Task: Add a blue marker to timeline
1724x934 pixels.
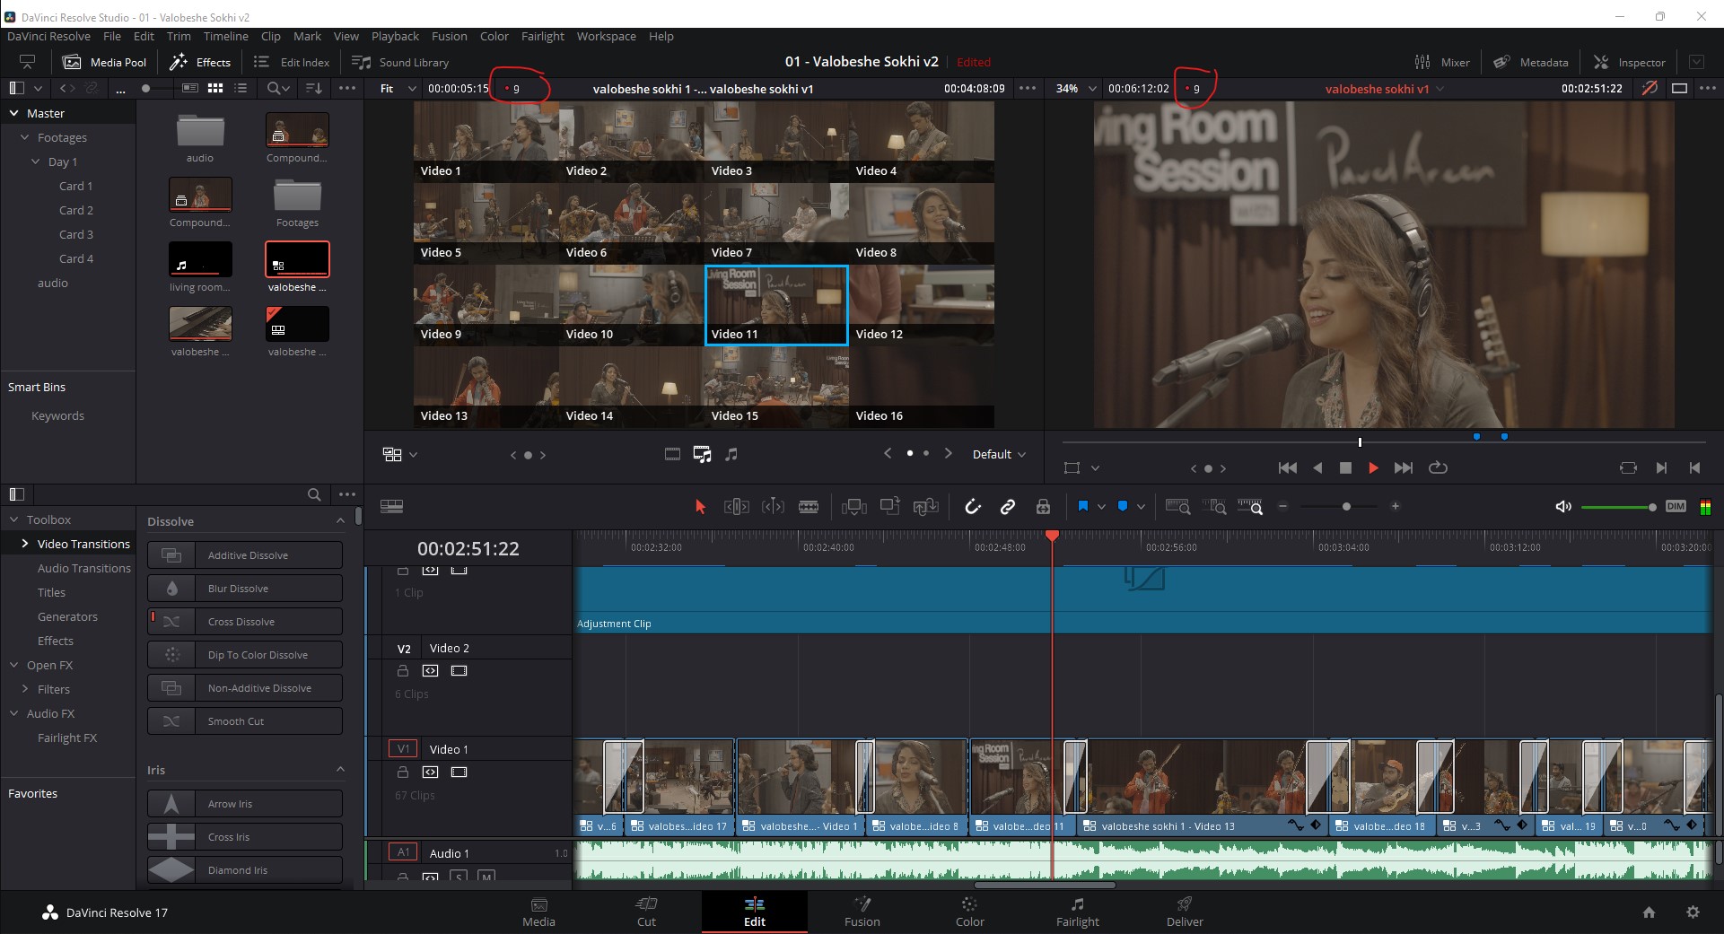Action: (1122, 507)
